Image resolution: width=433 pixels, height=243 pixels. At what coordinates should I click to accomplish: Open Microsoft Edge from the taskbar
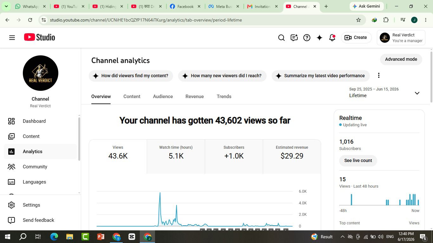pyautogui.click(x=54, y=237)
